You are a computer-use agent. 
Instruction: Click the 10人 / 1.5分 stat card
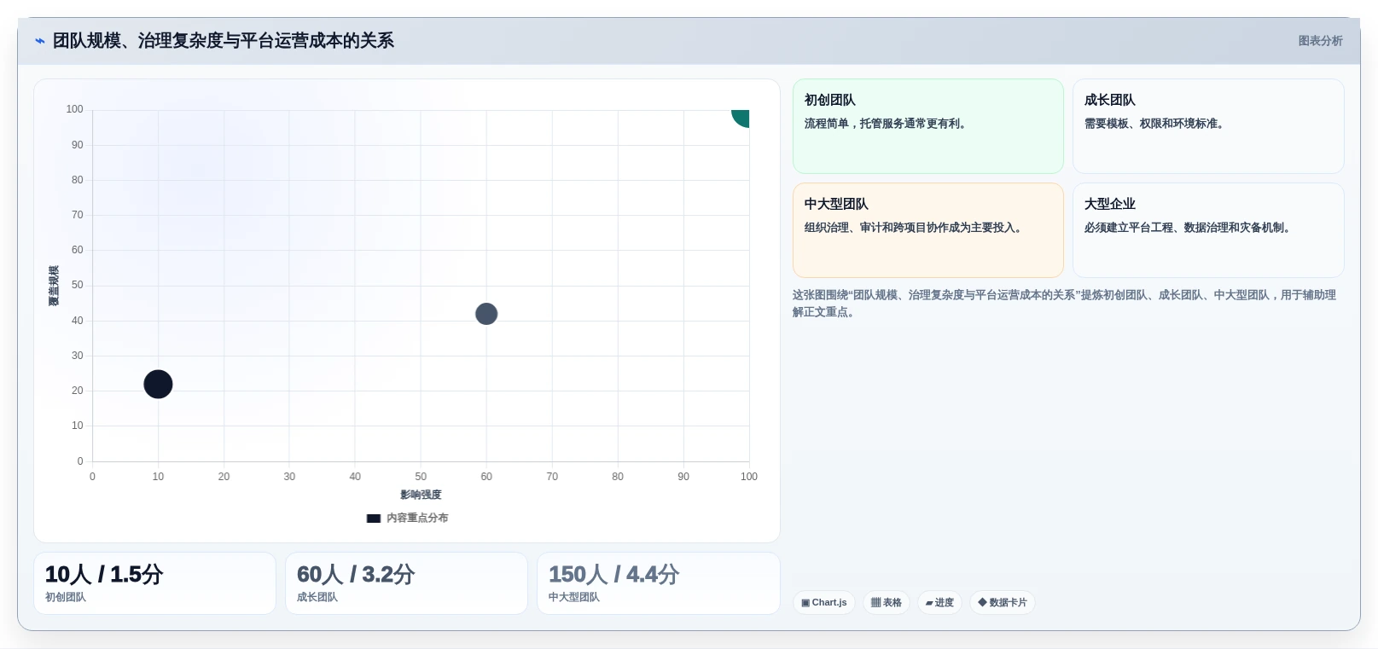tap(154, 583)
